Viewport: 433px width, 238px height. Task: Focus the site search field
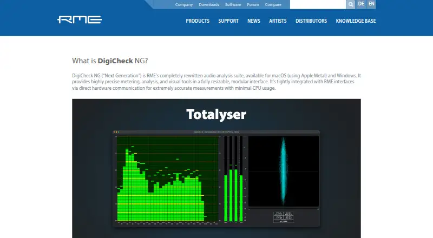click(318, 4)
